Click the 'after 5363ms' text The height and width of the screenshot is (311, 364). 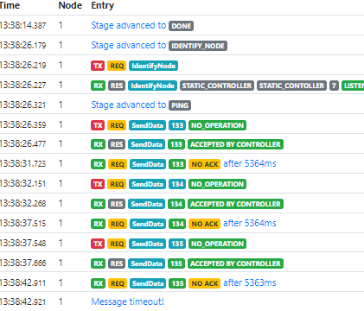pos(250,282)
